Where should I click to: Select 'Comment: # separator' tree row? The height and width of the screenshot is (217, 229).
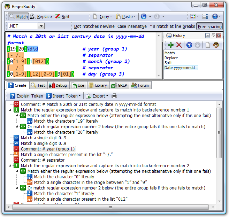[43, 160]
